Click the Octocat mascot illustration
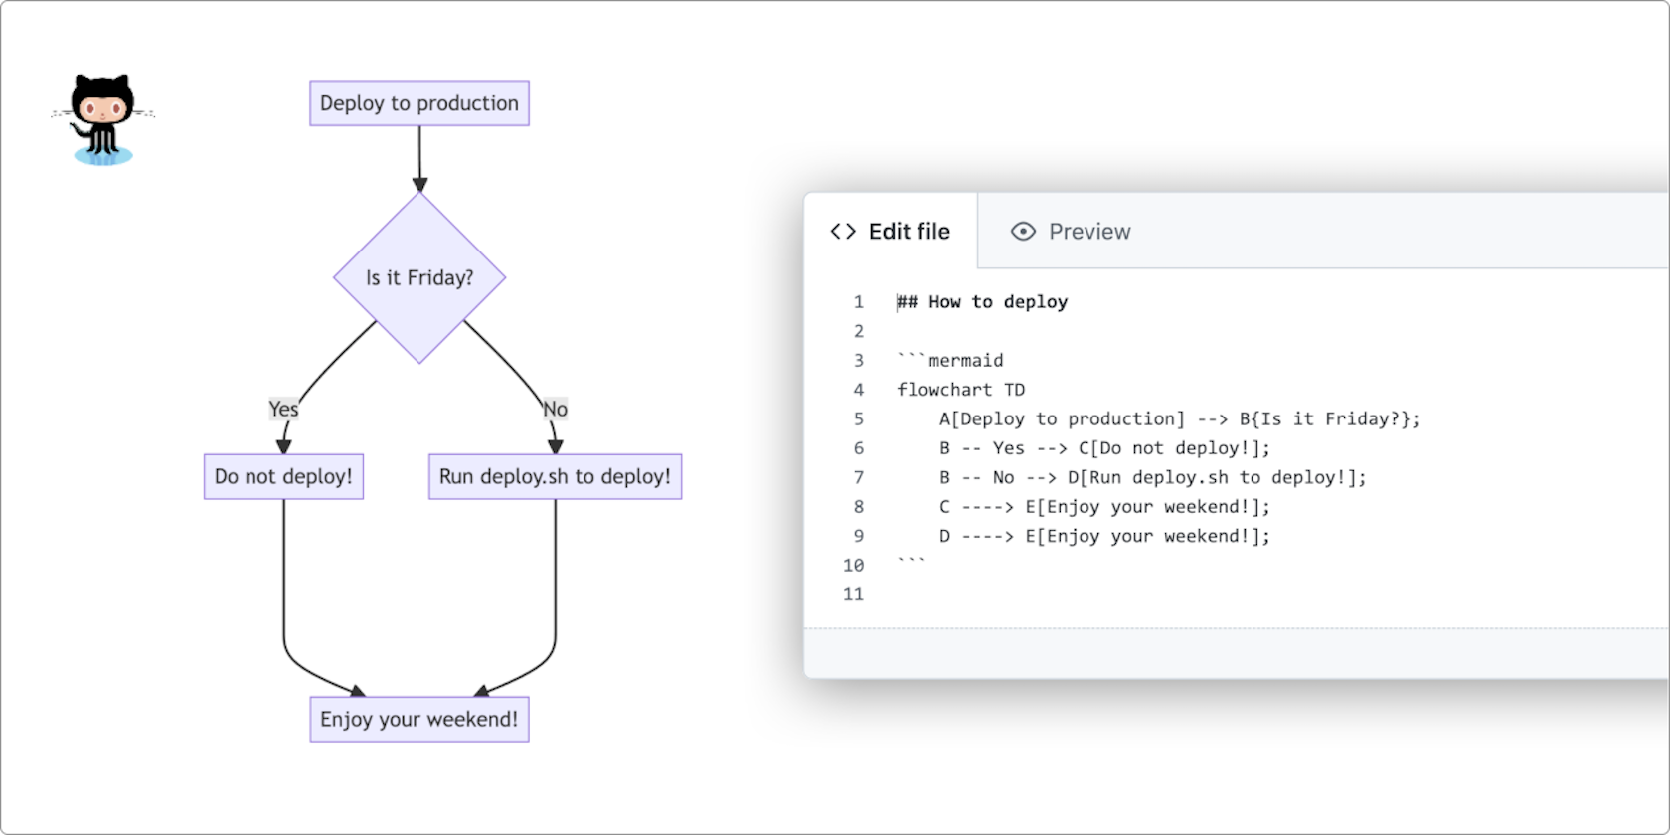 tap(101, 117)
